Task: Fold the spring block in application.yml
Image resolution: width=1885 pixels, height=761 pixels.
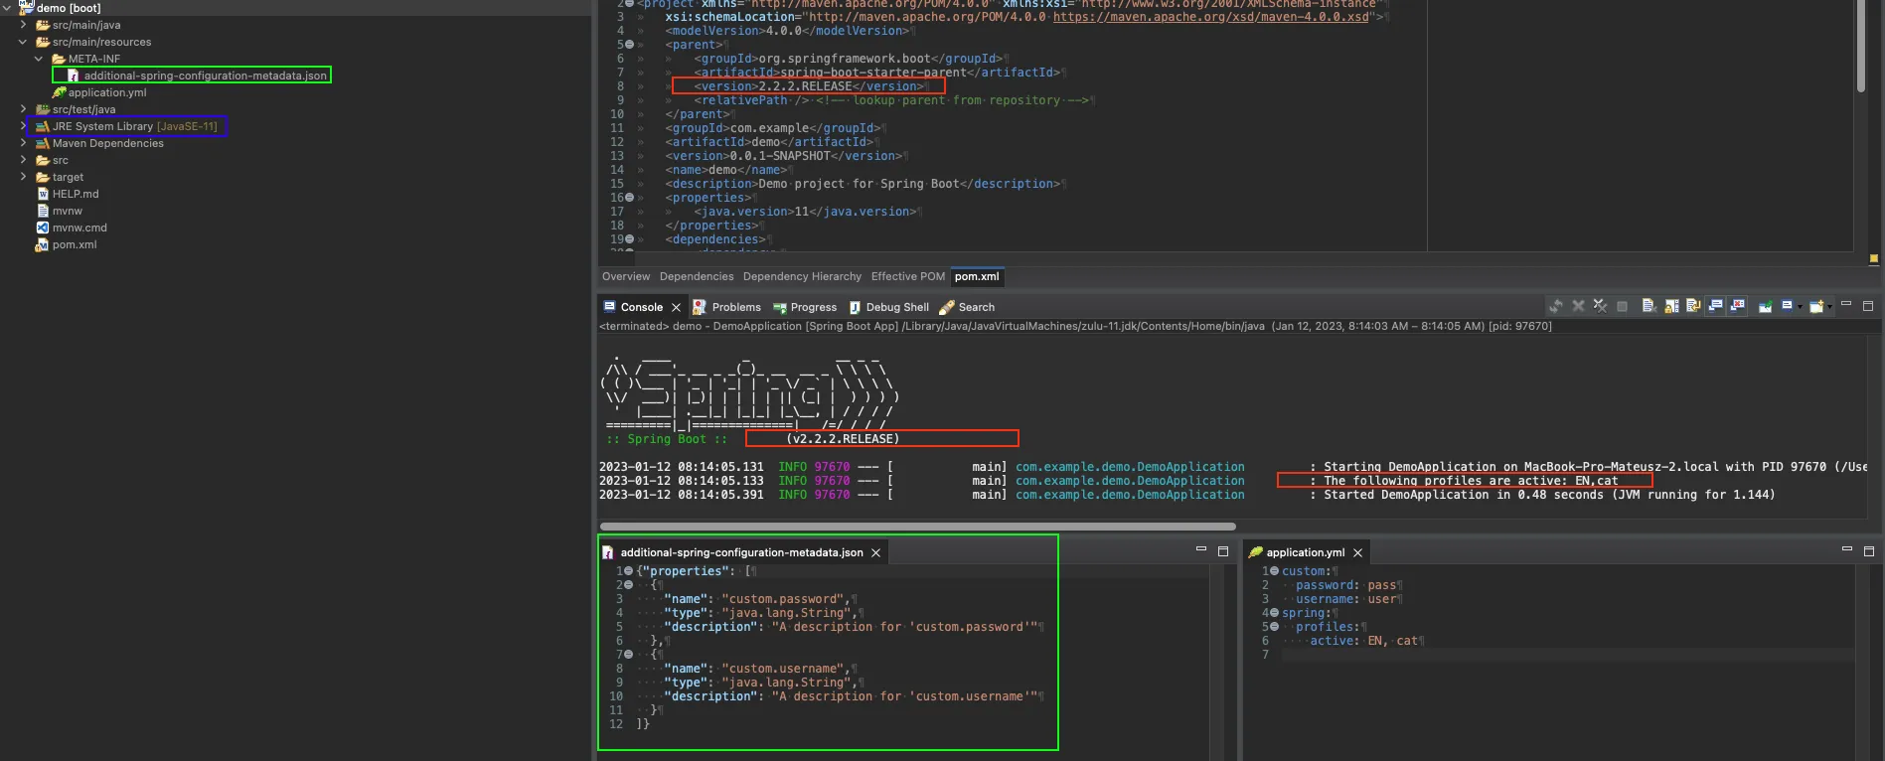Action: (1274, 613)
